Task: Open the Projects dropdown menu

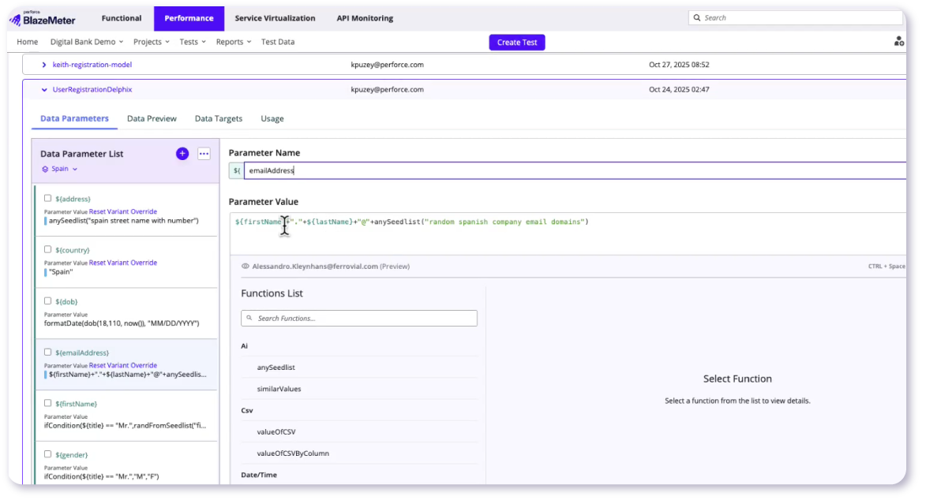Action: pos(151,42)
